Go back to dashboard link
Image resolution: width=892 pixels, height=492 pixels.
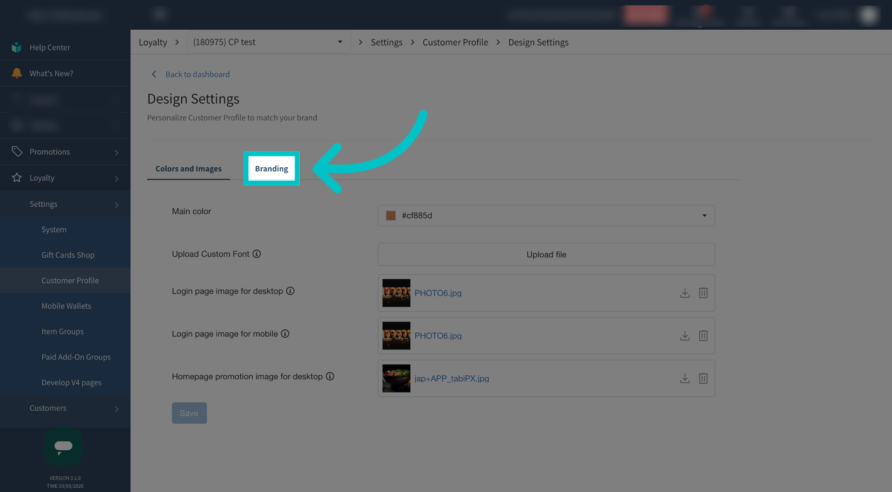coord(197,74)
